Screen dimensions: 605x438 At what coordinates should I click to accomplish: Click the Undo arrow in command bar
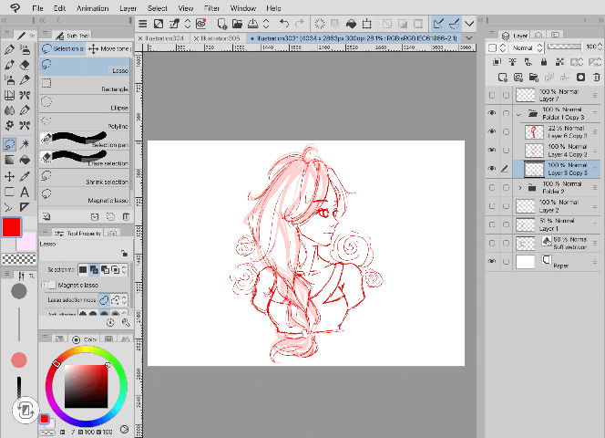point(284,24)
